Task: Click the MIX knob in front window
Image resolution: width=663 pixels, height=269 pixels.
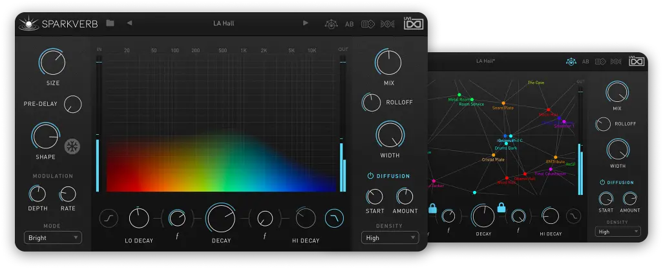Action: (x=388, y=63)
